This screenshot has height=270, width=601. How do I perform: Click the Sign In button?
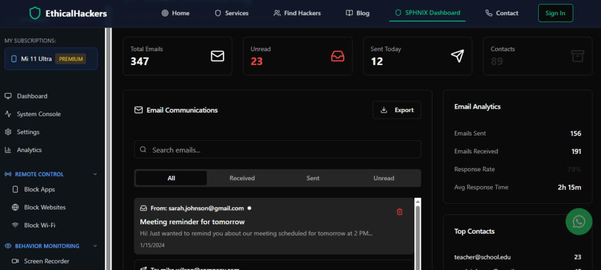point(555,13)
